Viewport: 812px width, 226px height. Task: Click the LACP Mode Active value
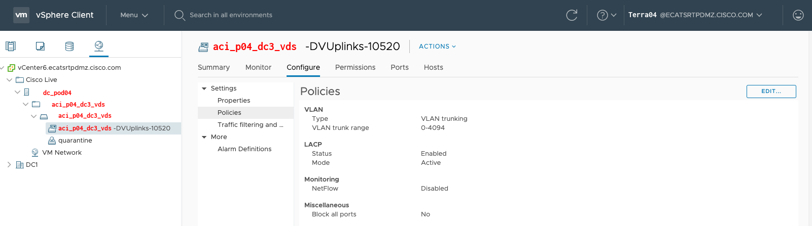tap(431, 163)
